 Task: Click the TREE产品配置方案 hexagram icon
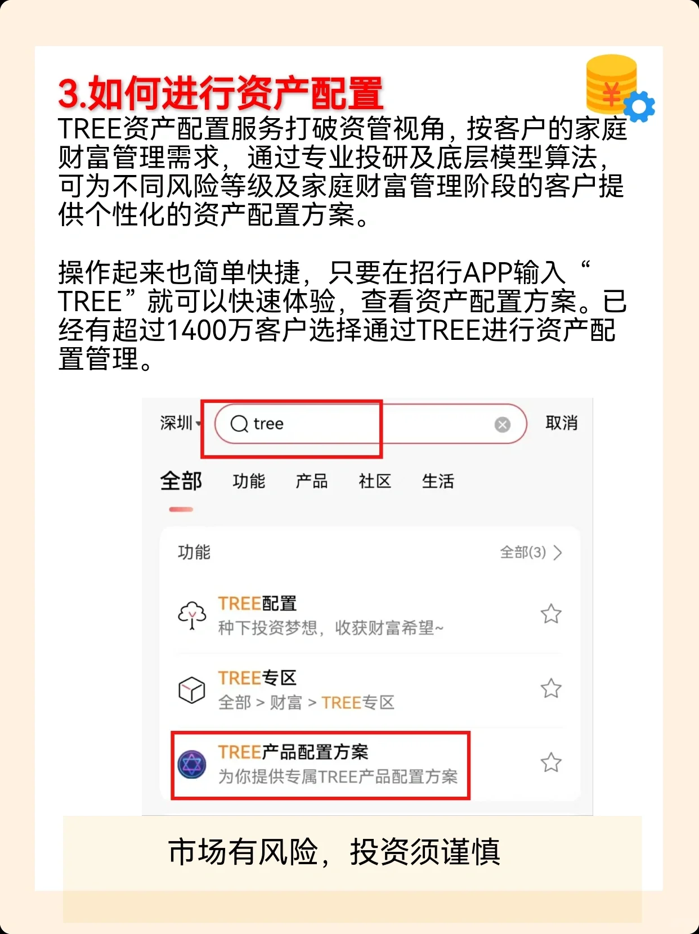click(192, 765)
